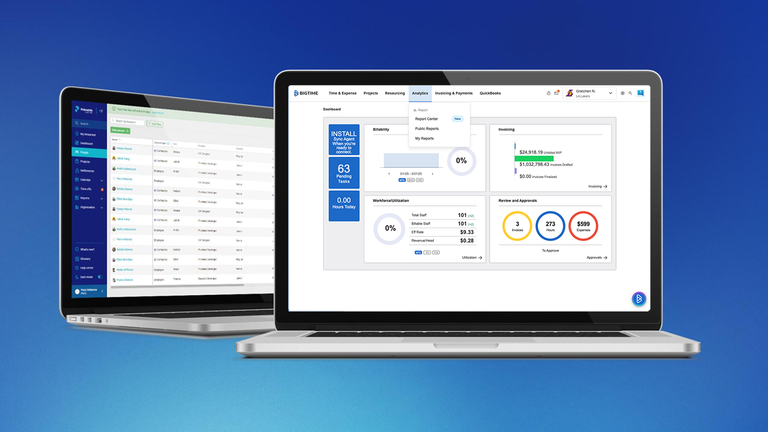Open the settings gear icon in BigTime header

click(622, 93)
